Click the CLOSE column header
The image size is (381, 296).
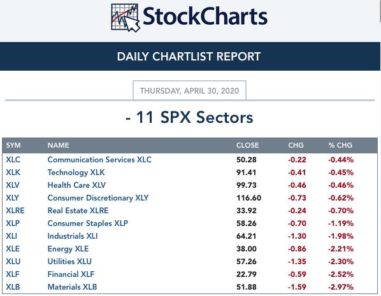247,145
